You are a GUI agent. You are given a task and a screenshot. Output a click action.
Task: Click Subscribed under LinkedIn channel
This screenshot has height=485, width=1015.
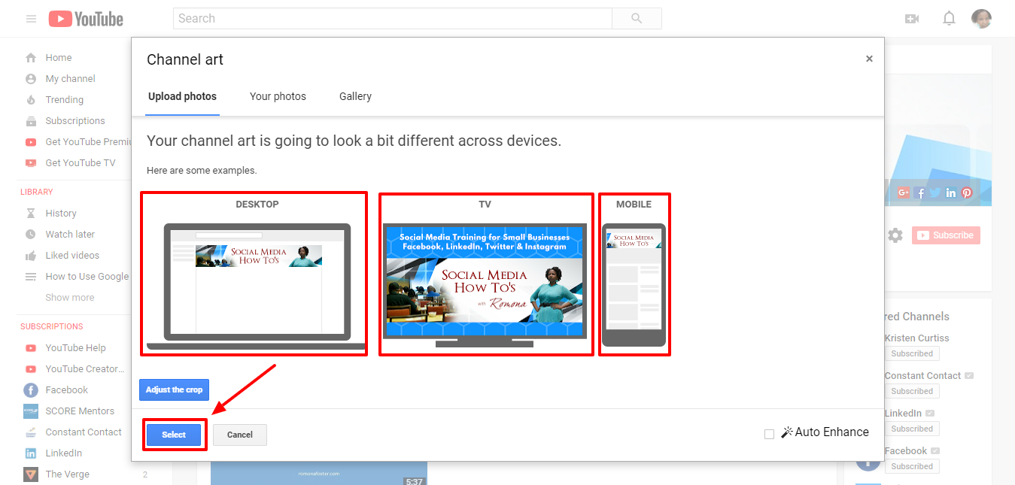912,429
